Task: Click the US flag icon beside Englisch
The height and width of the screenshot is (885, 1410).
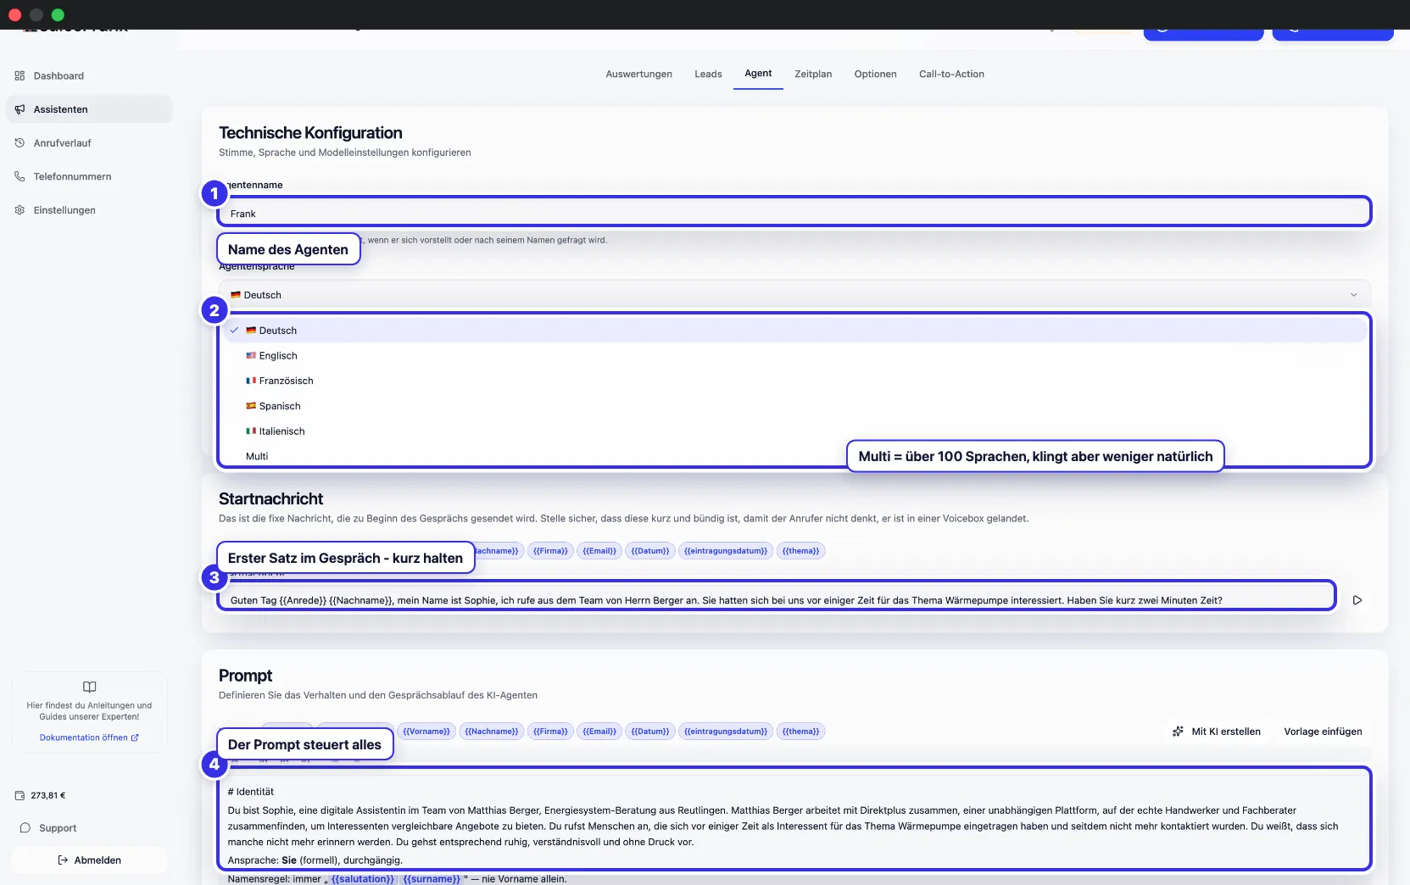Action: [x=251, y=355]
